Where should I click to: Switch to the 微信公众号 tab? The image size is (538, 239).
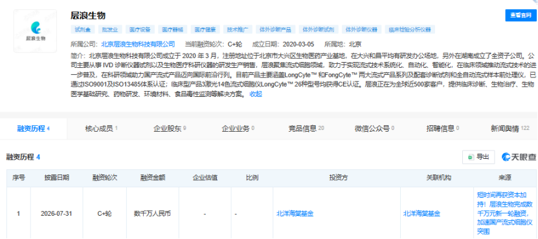point(374,129)
